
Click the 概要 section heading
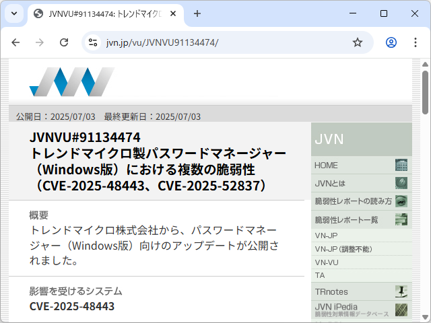point(39,215)
